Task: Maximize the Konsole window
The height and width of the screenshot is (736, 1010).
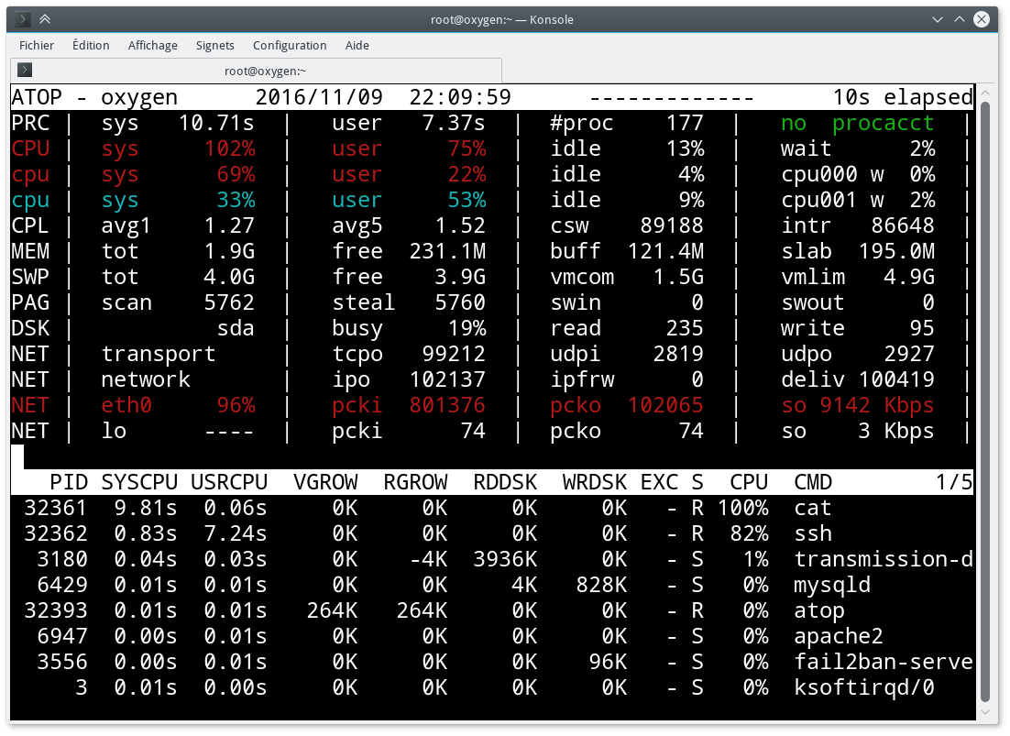Action: coord(959,19)
